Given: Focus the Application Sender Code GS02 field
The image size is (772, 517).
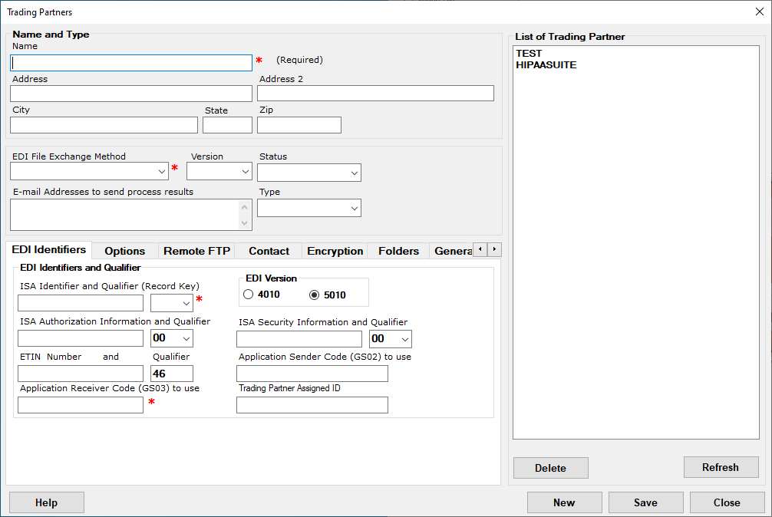Looking at the screenshot, I should pyautogui.click(x=312, y=374).
